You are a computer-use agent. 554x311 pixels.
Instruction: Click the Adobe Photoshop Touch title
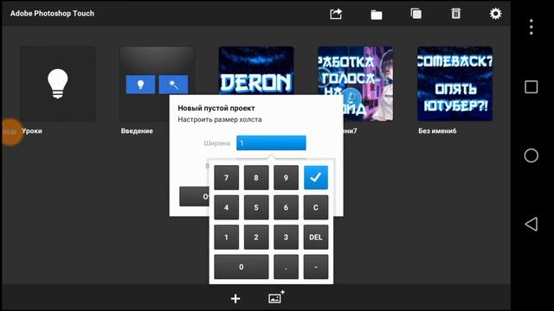52,14
